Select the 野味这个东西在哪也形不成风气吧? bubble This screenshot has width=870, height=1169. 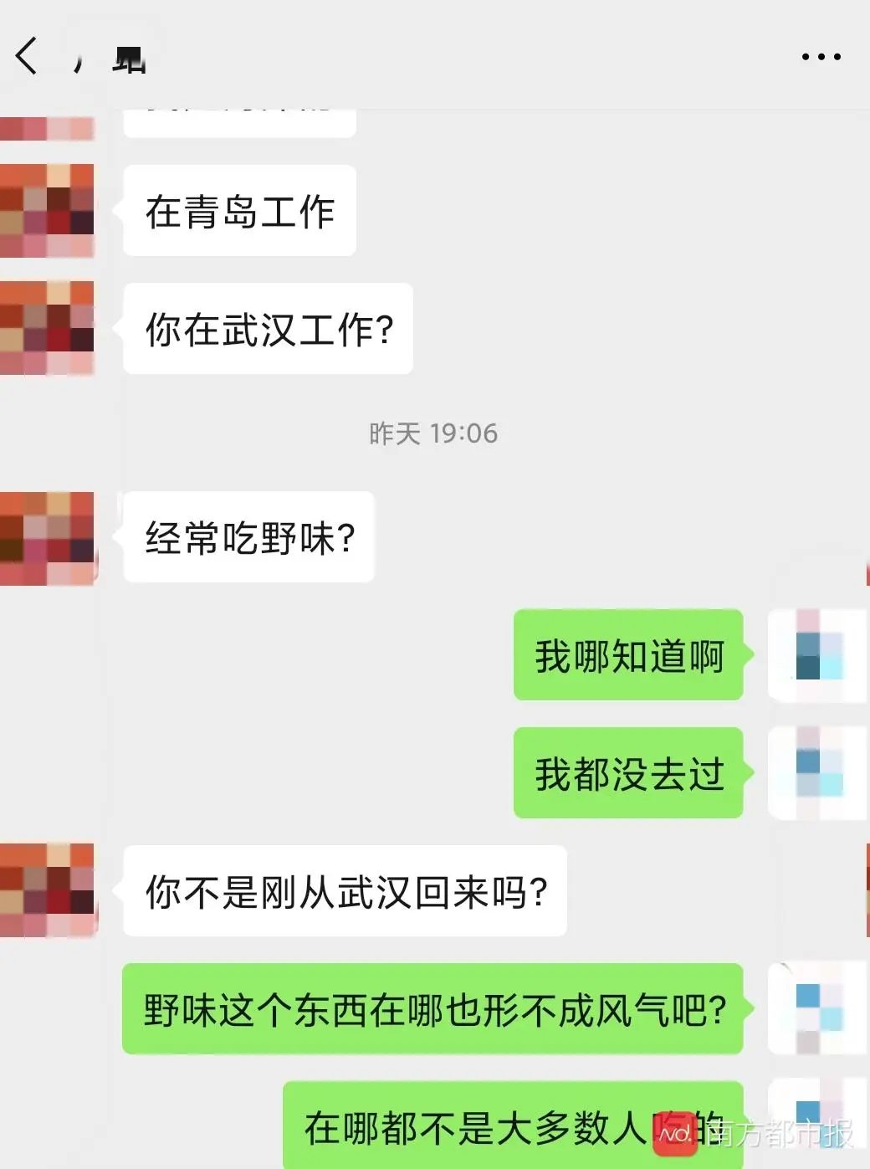click(433, 1009)
